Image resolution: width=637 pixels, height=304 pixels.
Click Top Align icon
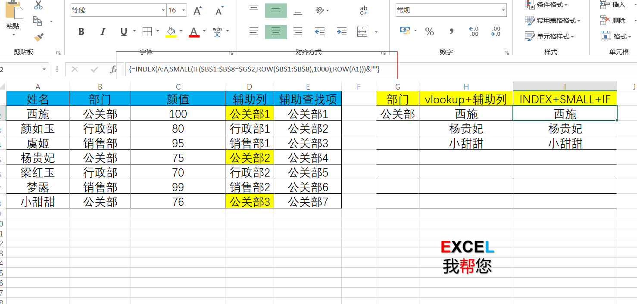click(254, 8)
